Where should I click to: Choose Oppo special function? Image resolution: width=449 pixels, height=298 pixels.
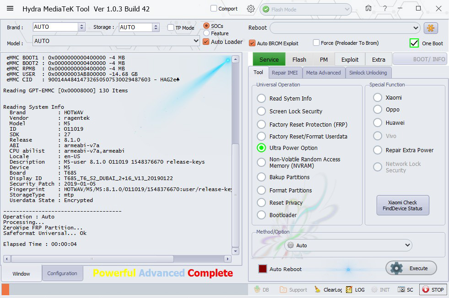(378, 110)
